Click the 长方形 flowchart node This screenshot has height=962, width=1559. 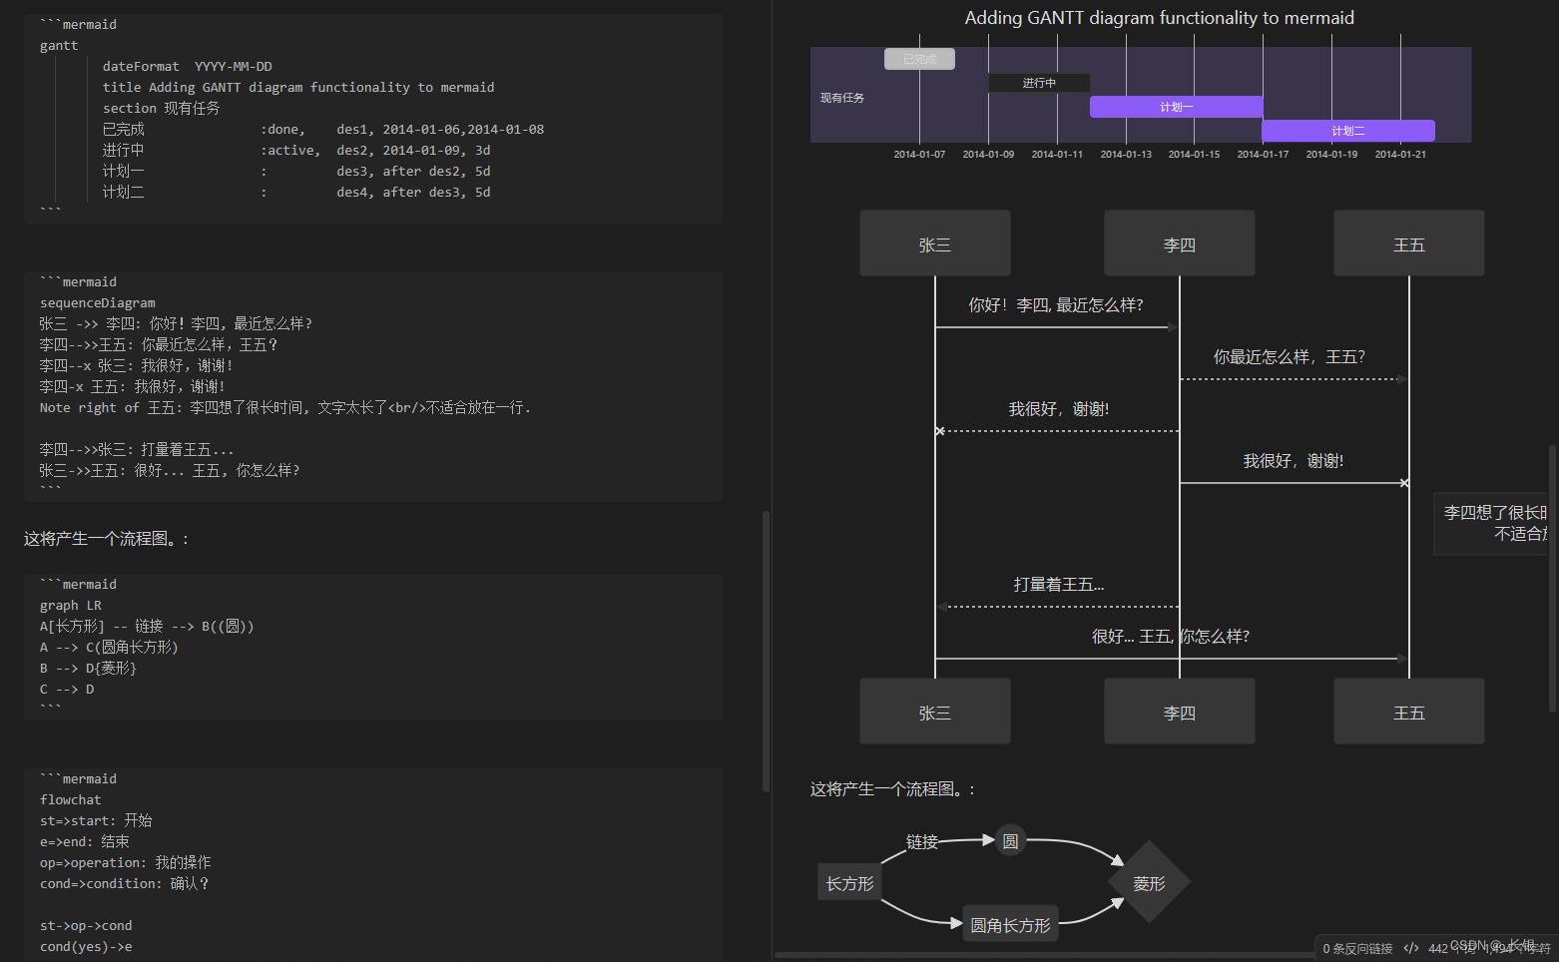tap(849, 883)
